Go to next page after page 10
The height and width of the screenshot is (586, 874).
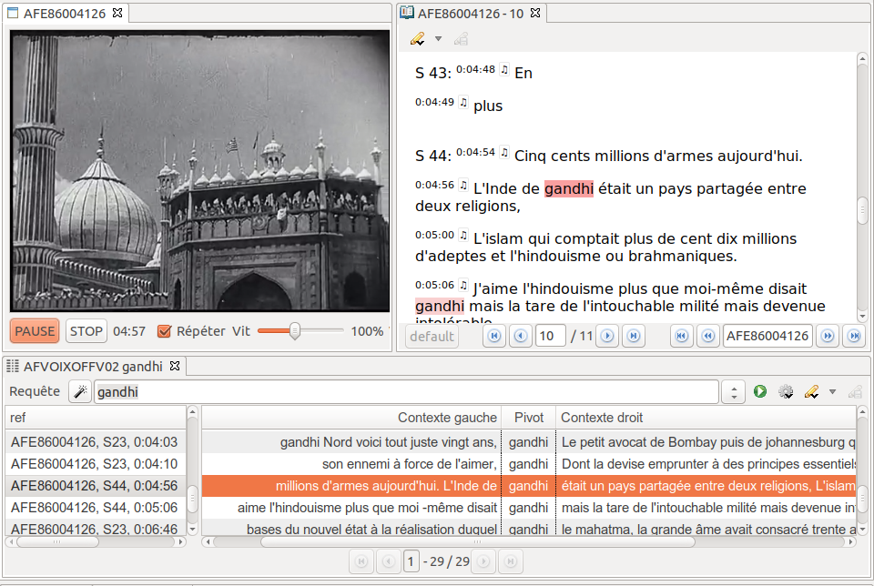coord(608,337)
